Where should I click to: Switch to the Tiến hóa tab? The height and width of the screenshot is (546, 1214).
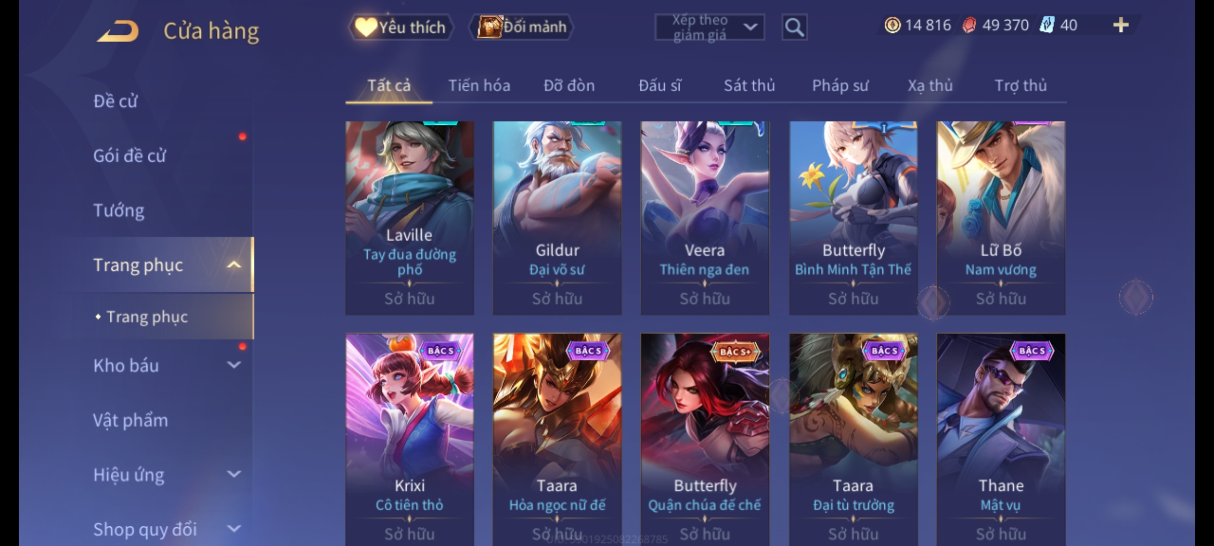coord(479,85)
